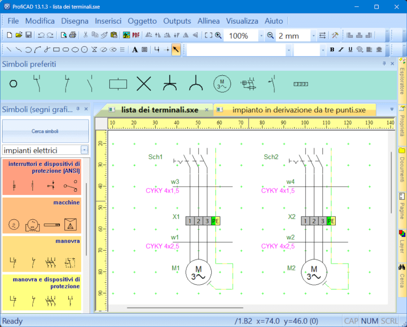Open the font size dropdown
407x327 pixels.
[x=323, y=50]
